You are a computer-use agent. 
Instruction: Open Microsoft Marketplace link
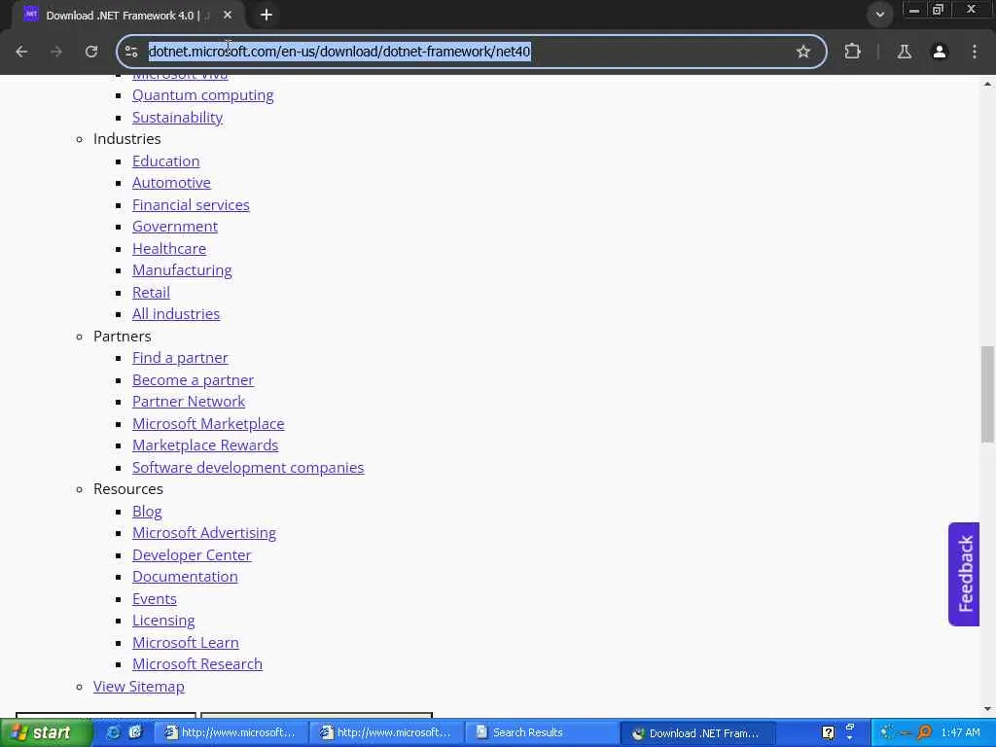click(208, 424)
